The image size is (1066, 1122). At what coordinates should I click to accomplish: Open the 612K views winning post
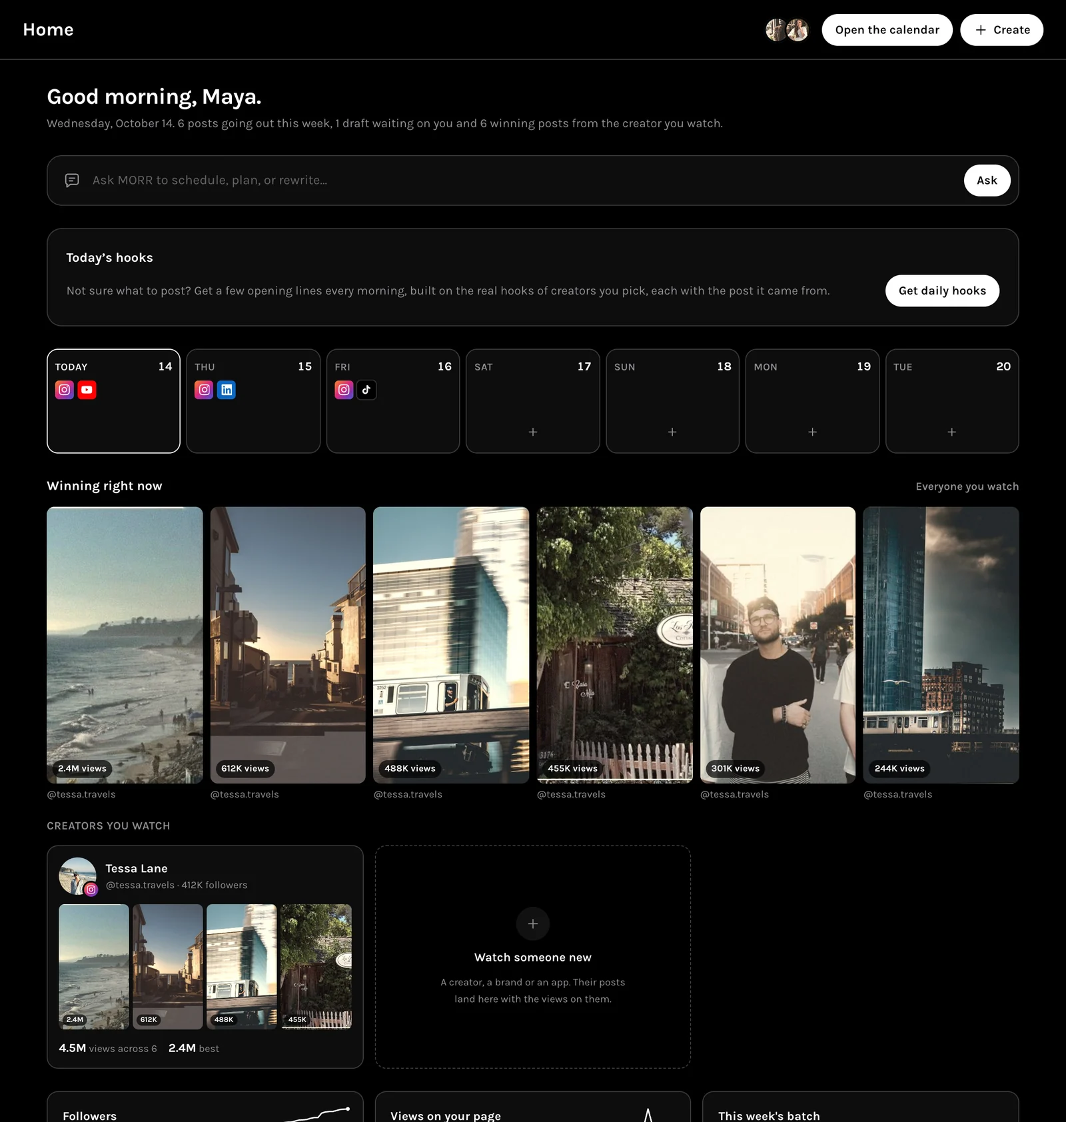(x=288, y=645)
